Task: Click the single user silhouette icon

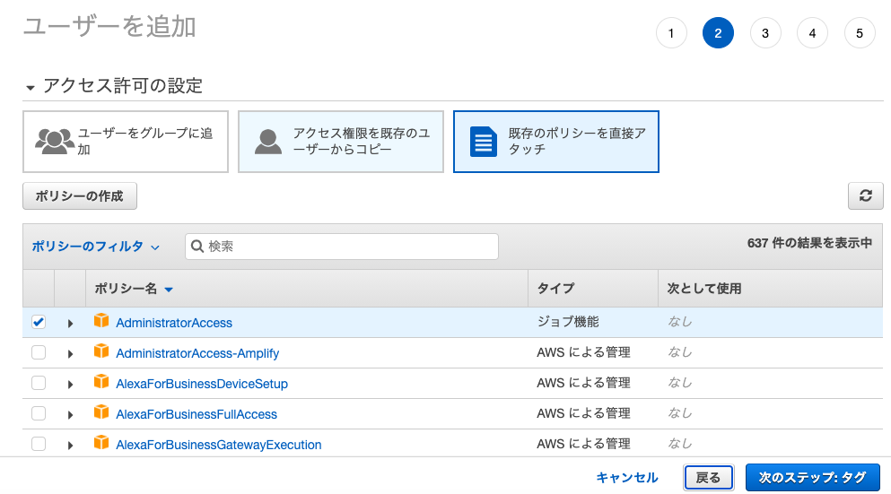Action: point(268,142)
